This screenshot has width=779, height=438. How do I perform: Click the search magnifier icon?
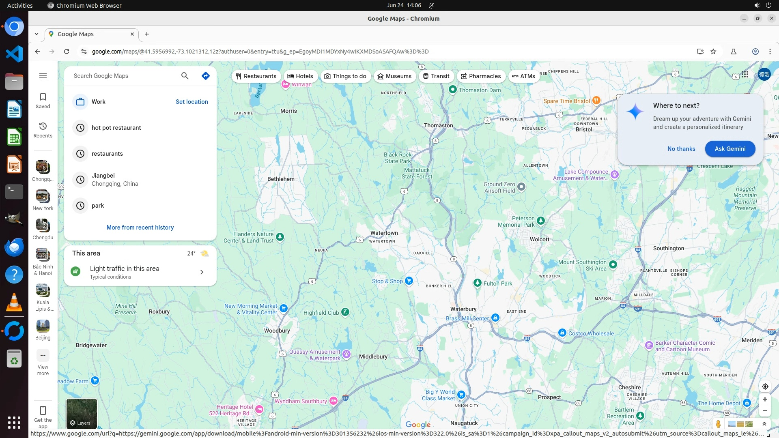pos(185,76)
